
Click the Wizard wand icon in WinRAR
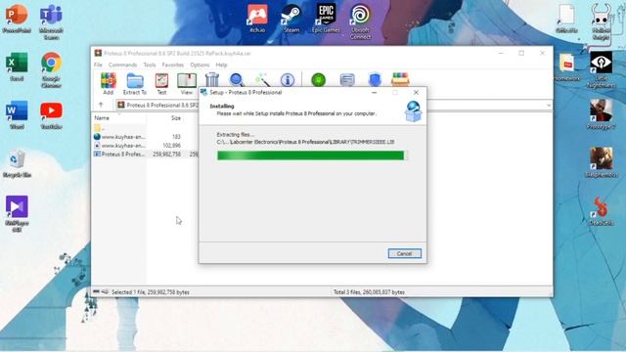(x=262, y=80)
